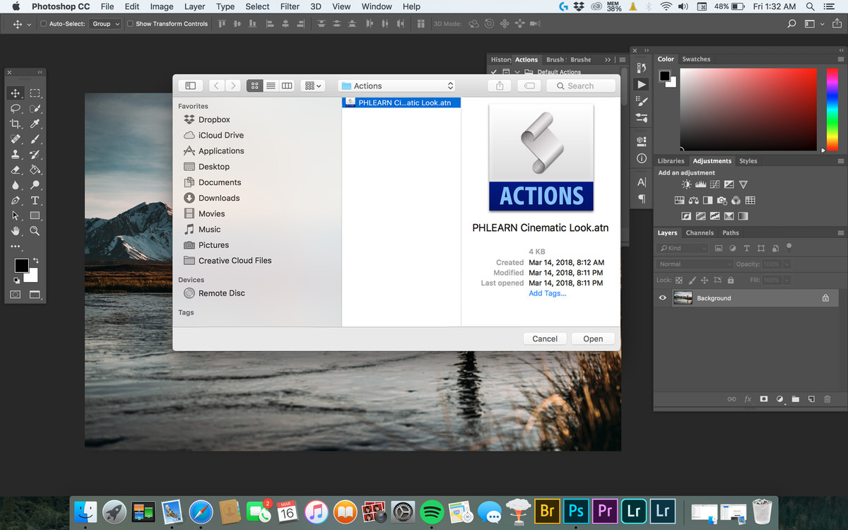Viewport: 848px width, 530px height.
Task: Add a Brightness/Contrast adjustment
Action: tap(685, 184)
